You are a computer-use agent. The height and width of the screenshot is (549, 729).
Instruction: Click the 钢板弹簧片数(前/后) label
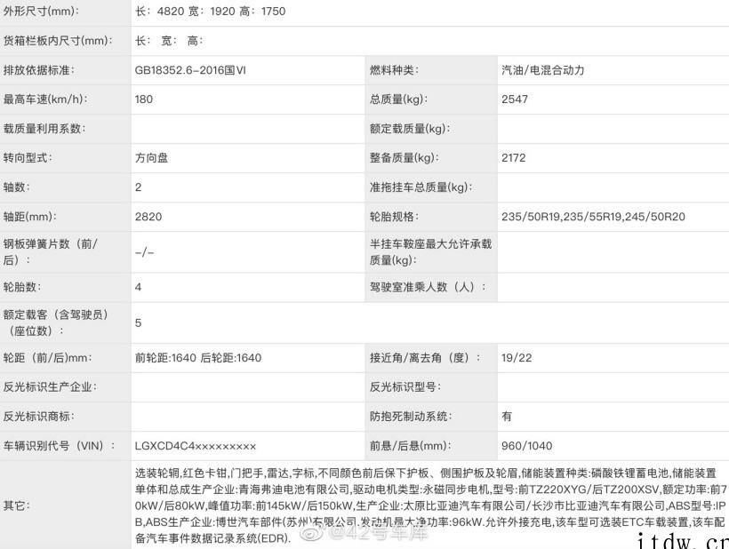click(x=51, y=251)
